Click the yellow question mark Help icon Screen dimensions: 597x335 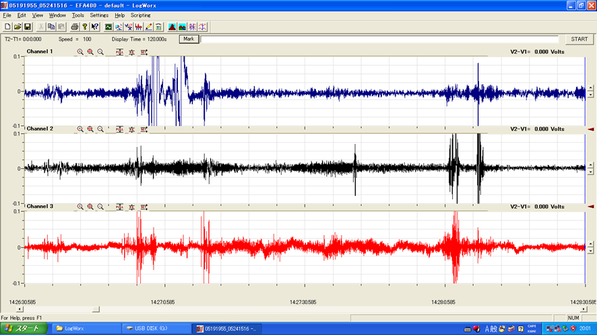[x=84, y=27]
